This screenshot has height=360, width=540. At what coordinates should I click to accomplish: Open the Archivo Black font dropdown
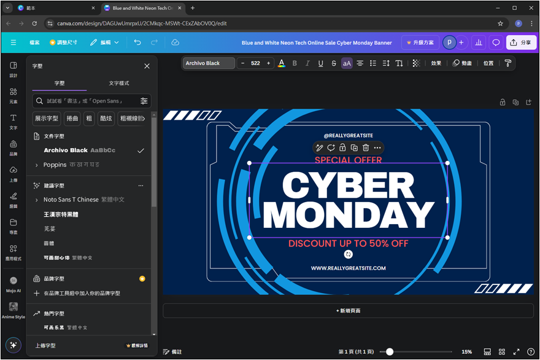[209, 63]
